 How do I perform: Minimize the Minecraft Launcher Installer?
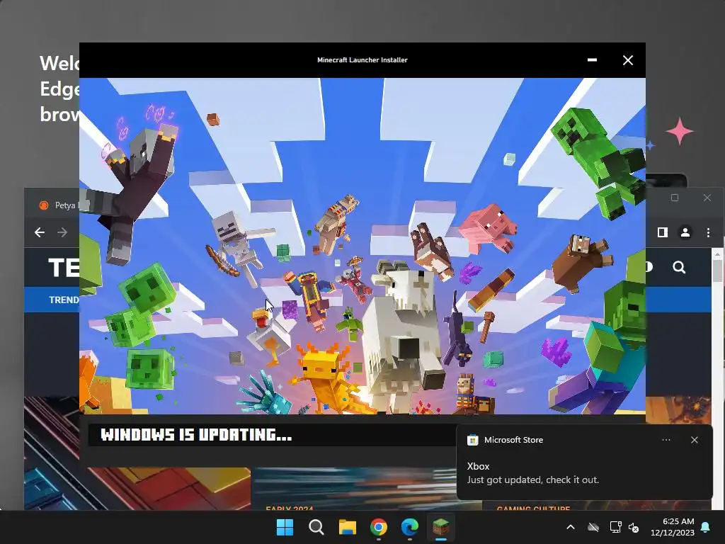pos(592,60)
